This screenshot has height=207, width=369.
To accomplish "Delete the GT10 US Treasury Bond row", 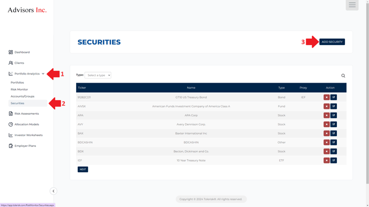I will [x=327, y=97].
